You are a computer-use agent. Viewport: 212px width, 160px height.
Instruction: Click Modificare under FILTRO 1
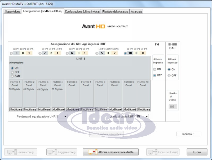tap(16, 109)
